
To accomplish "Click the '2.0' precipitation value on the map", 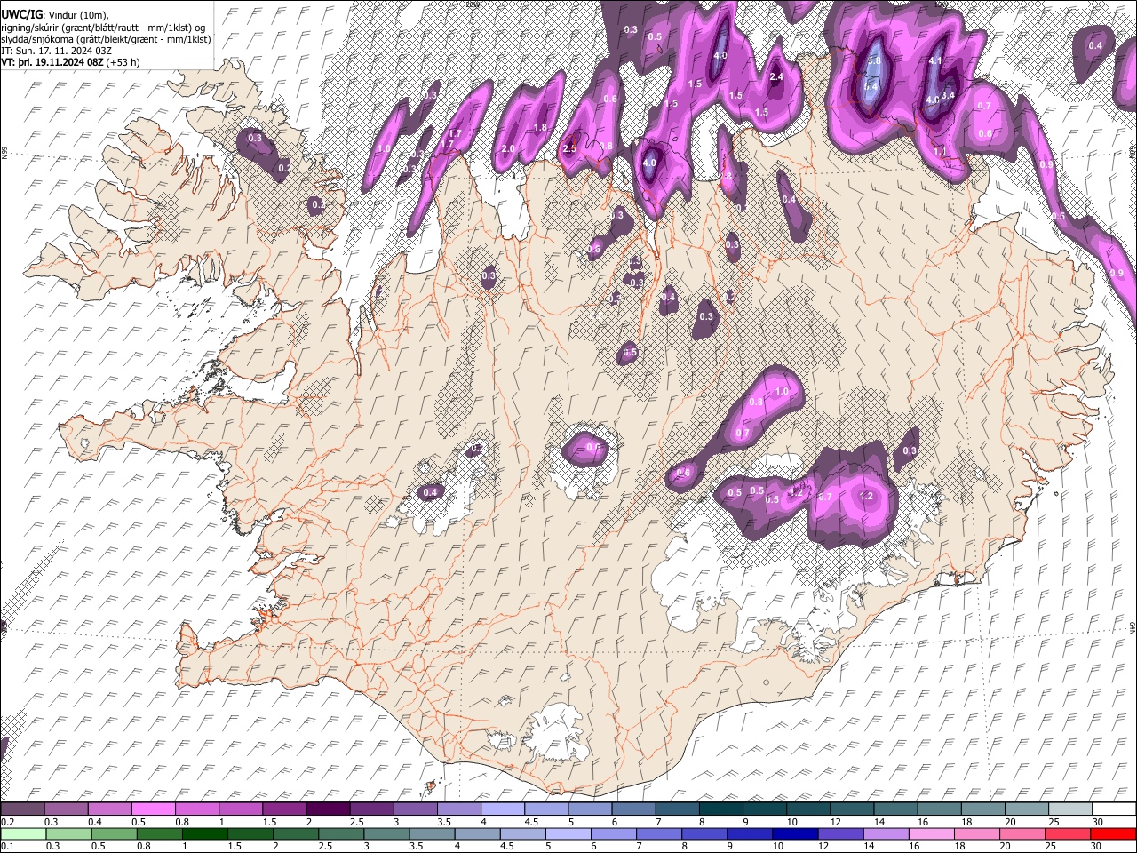I will [x=508, y=148].
